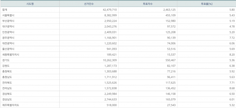Click Ulsan voter count 941,093

tap(112, 49)
